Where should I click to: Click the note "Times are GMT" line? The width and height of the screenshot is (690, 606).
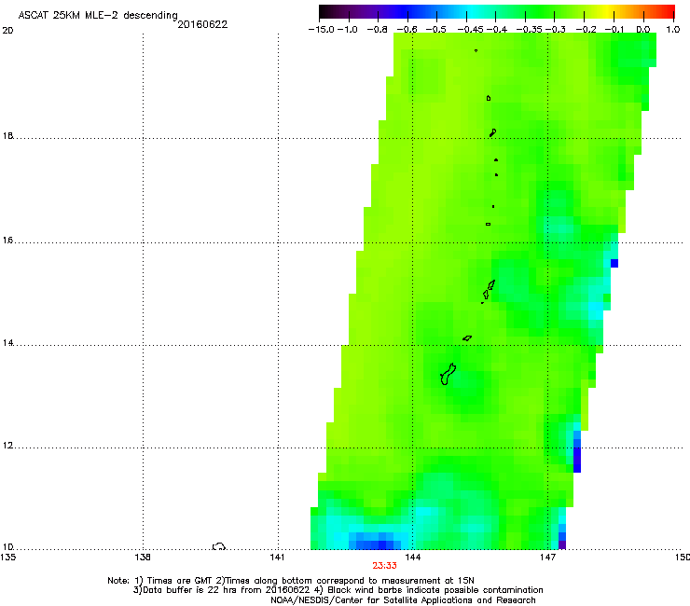click(x=290, y=581)
